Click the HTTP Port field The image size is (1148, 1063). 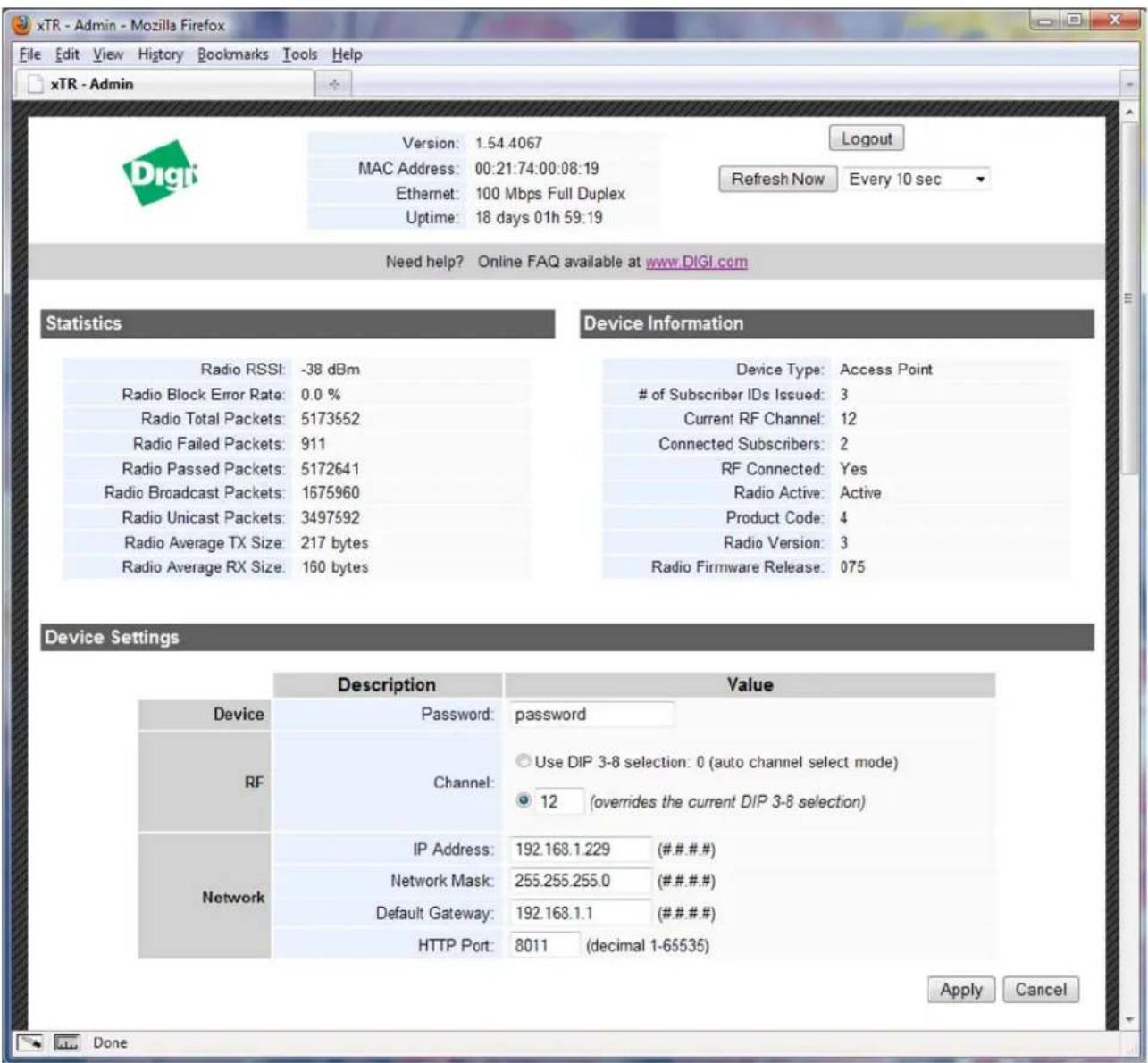coord(545,945)
